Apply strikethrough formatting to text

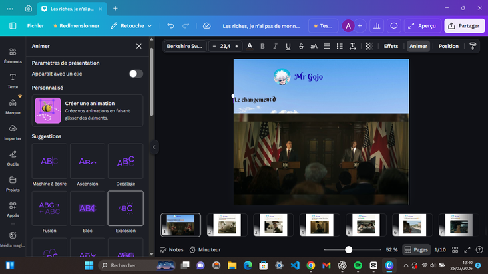pyautogui.click(x=301, y=46)
